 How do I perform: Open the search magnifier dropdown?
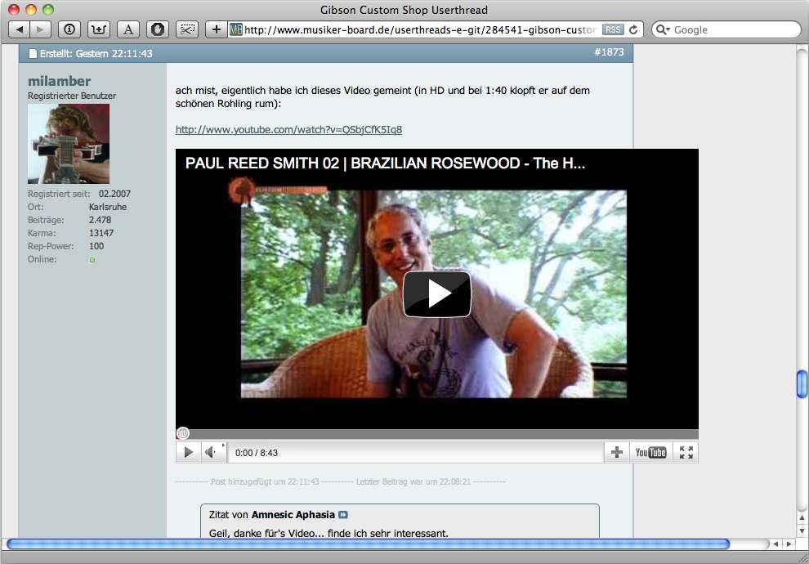(x=663, y=29)
